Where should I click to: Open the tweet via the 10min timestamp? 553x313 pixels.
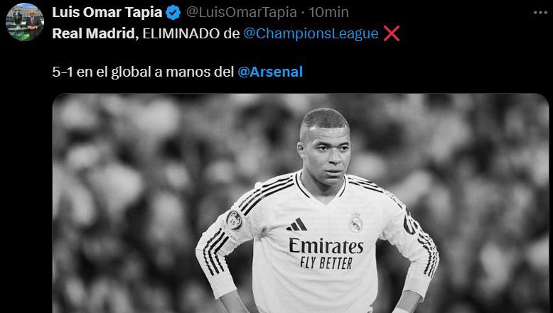click(328, 12)
